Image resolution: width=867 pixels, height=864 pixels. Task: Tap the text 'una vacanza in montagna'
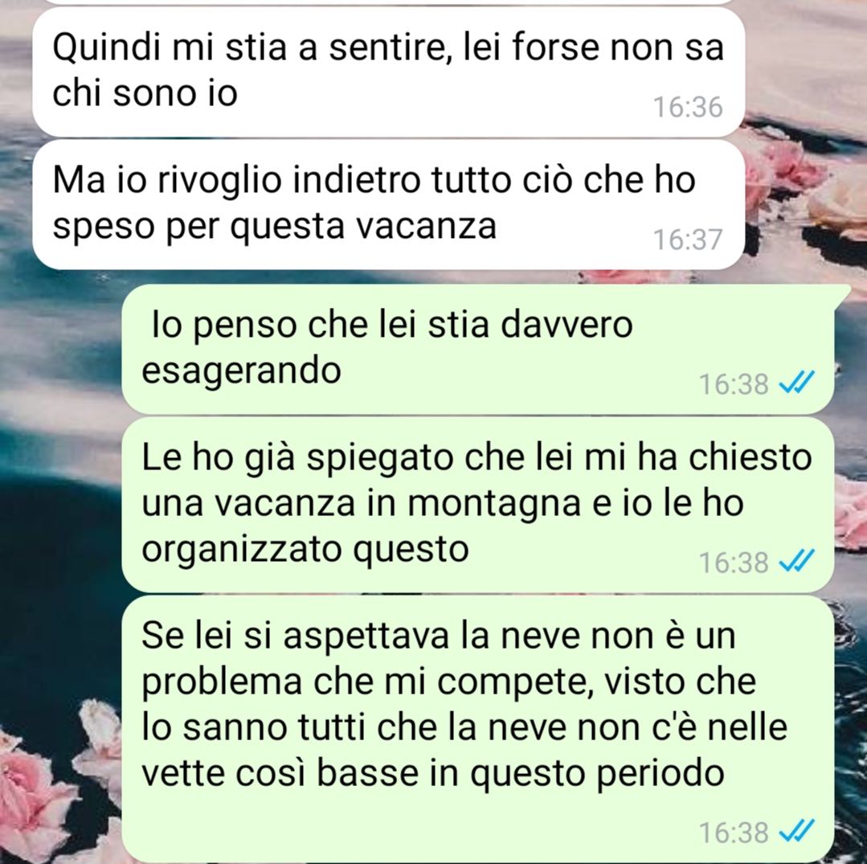pyautogui.click(x=361, y=505)
